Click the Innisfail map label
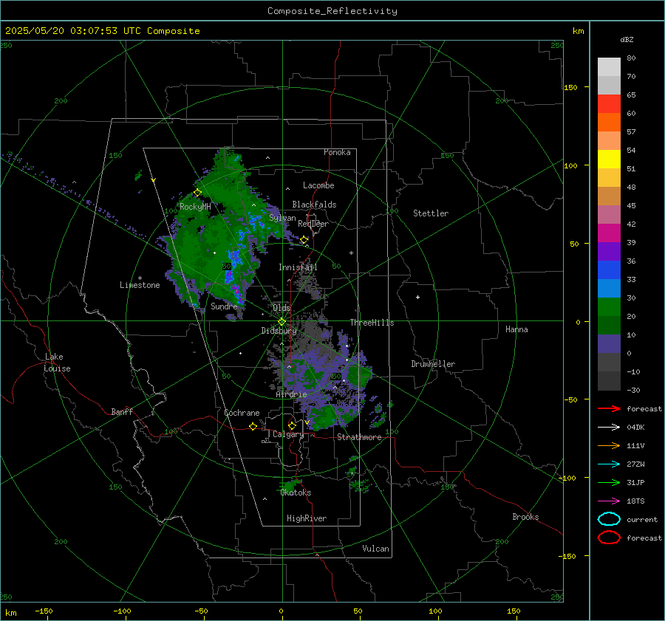The height and width of the screenshot is (621, 665). (298, 267)
